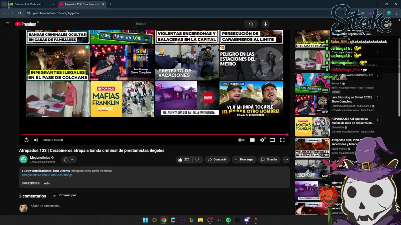The width and height of the screenshot is (401, 225).
Task: Open Opera GX from taskbar
Action: tap(155, 220)
